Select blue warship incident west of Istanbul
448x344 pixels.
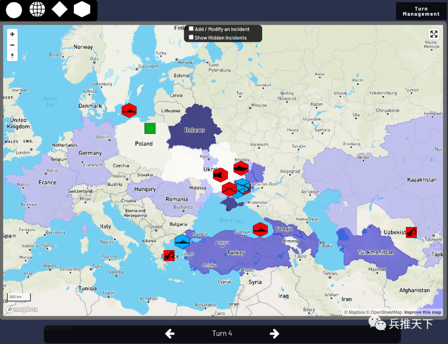click(x=182, y=242)
